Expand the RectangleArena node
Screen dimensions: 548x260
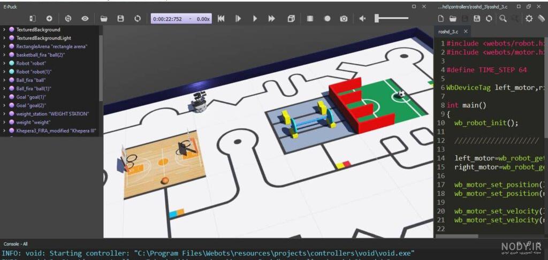[4, 47]
